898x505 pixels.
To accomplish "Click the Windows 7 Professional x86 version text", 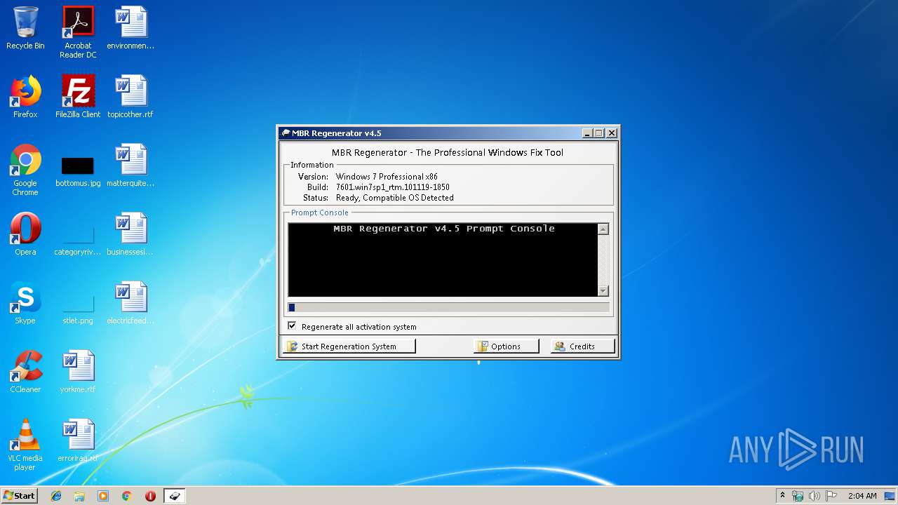I will [387, 177].
